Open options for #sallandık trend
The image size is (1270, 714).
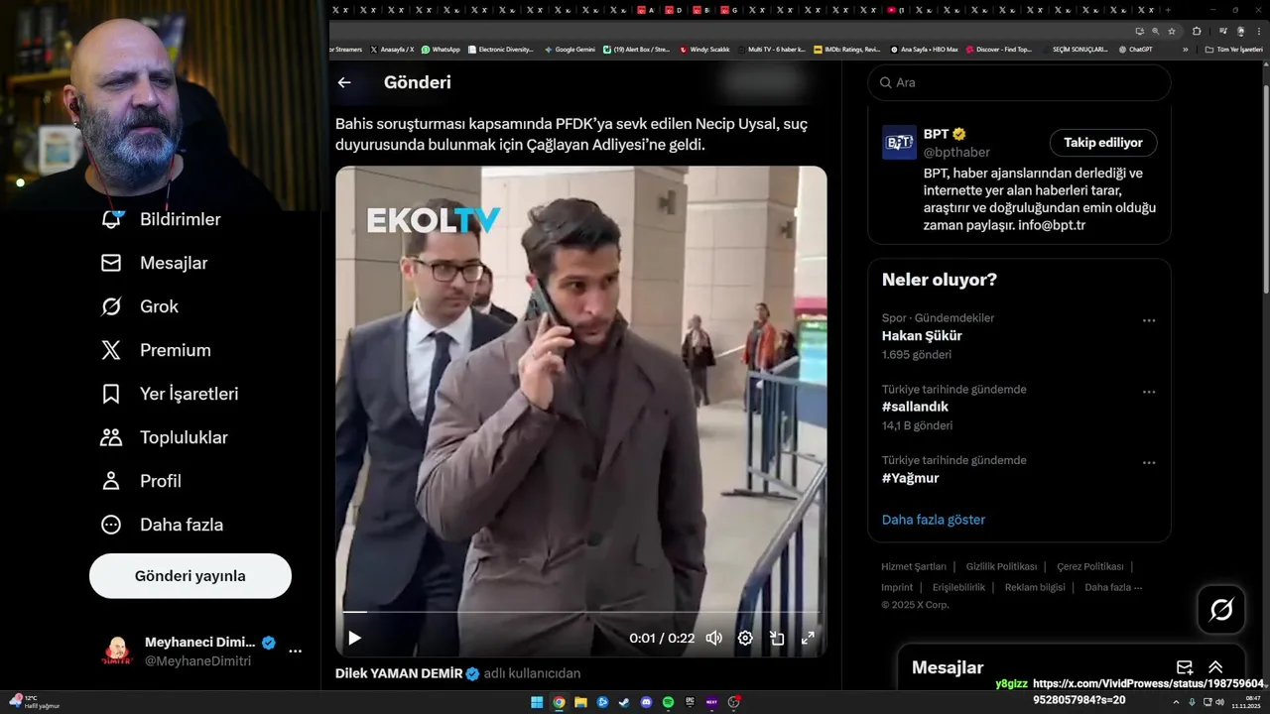click(x=1149, y=392)
